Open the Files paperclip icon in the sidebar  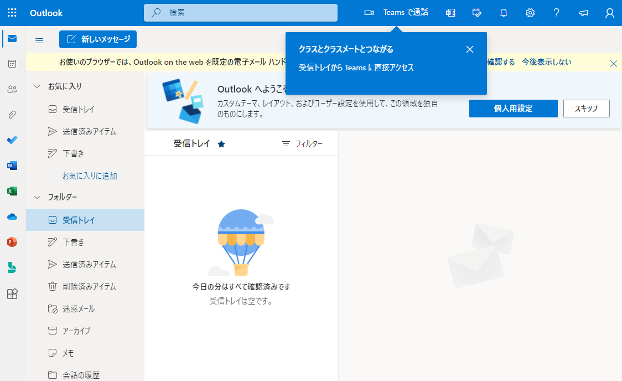click(12, 115)
